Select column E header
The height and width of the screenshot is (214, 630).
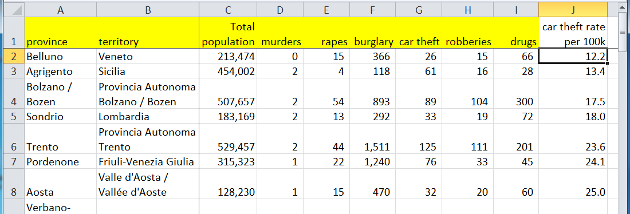[326, 10]
